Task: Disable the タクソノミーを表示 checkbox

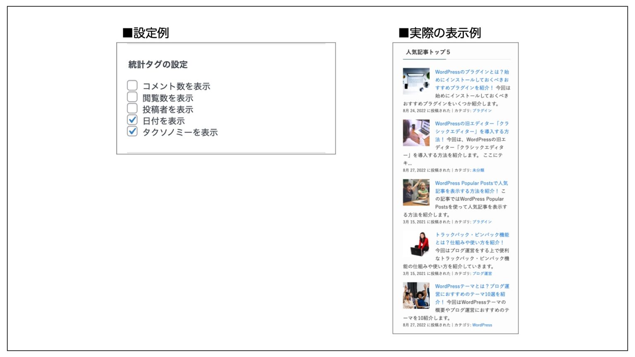Action: [x=132, y=132]
